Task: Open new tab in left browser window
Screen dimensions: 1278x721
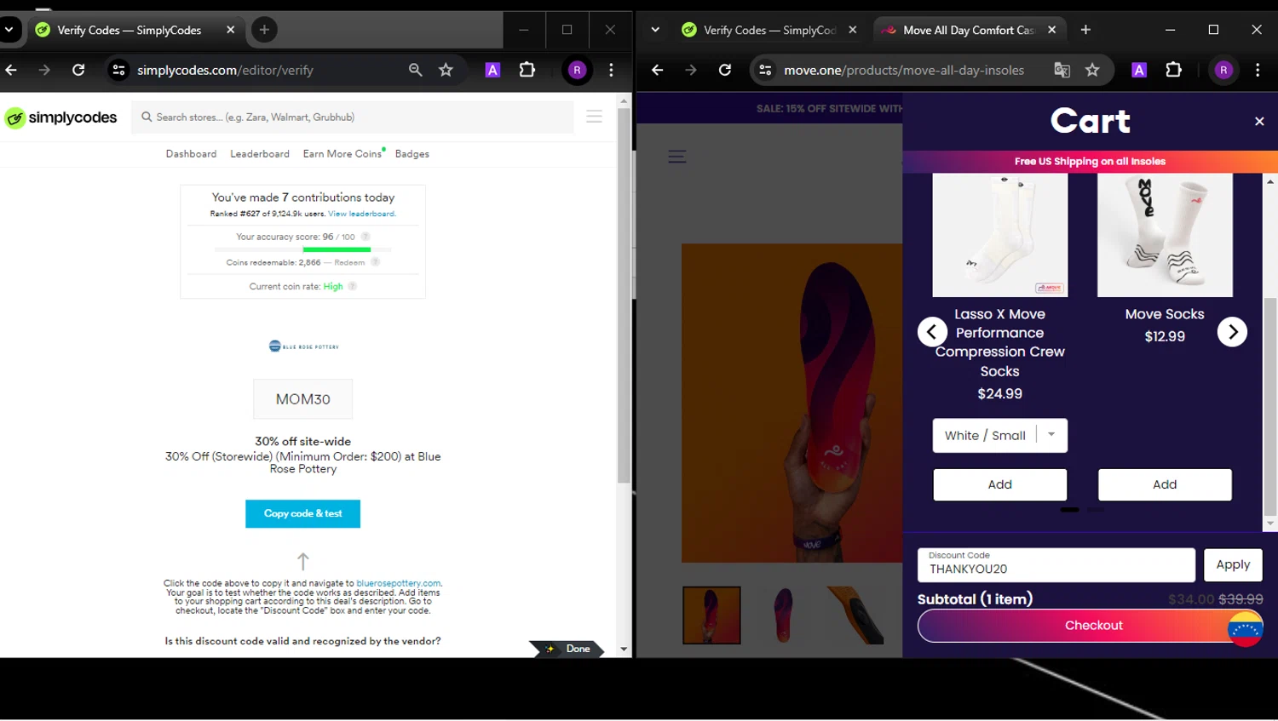Action: pos(264,30)
